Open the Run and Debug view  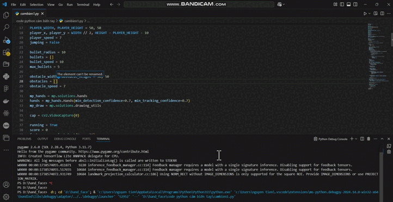tap(6, 40)
